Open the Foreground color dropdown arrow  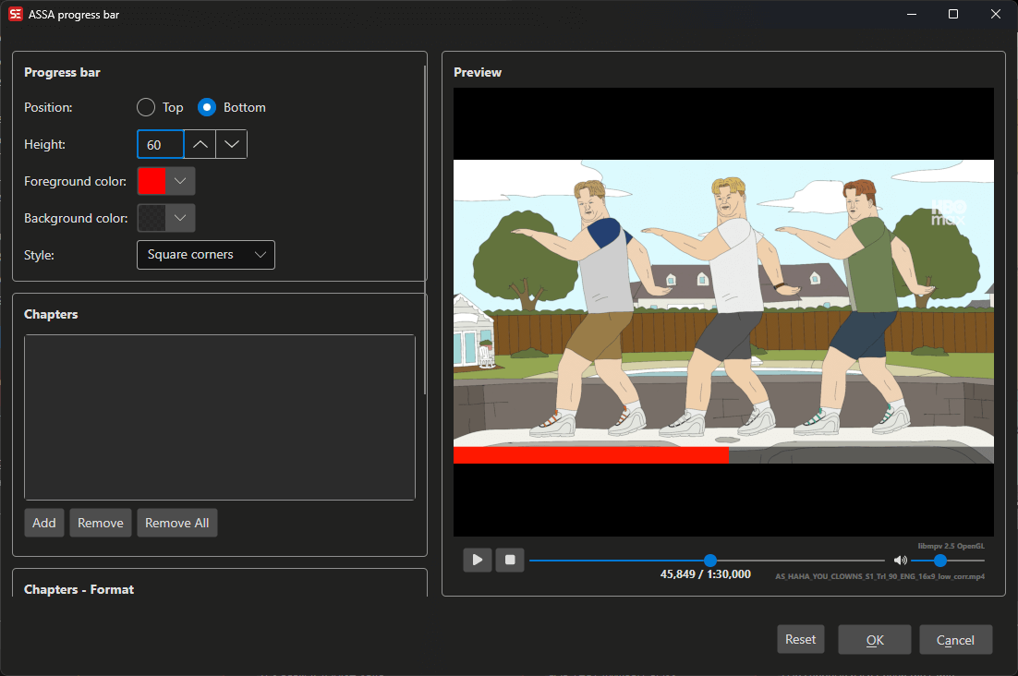(x=180, y=181)
